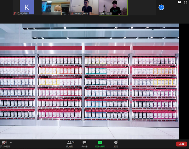Screen dimensions: 189x149
Task: Open reactions (反応) smiley icon
Action: (x=116, y=142)
